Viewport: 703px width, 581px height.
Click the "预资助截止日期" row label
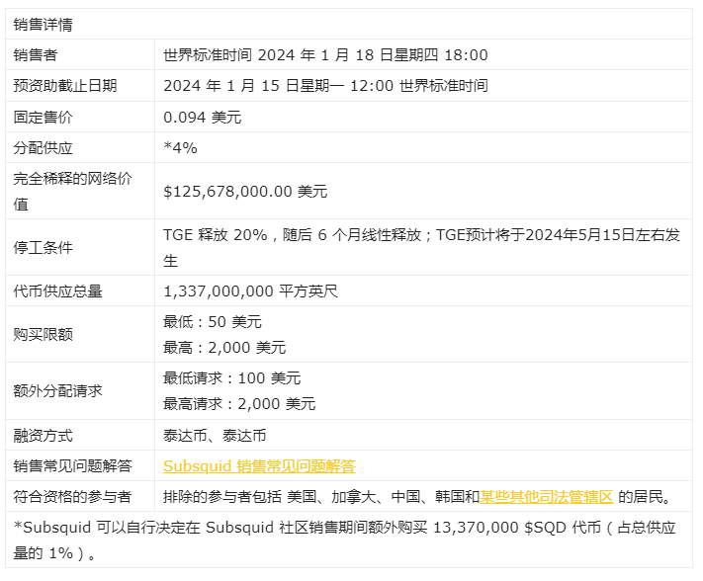coord(64,85)
